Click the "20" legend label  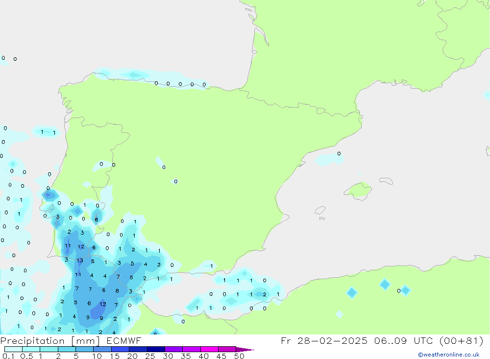(132, 356)
